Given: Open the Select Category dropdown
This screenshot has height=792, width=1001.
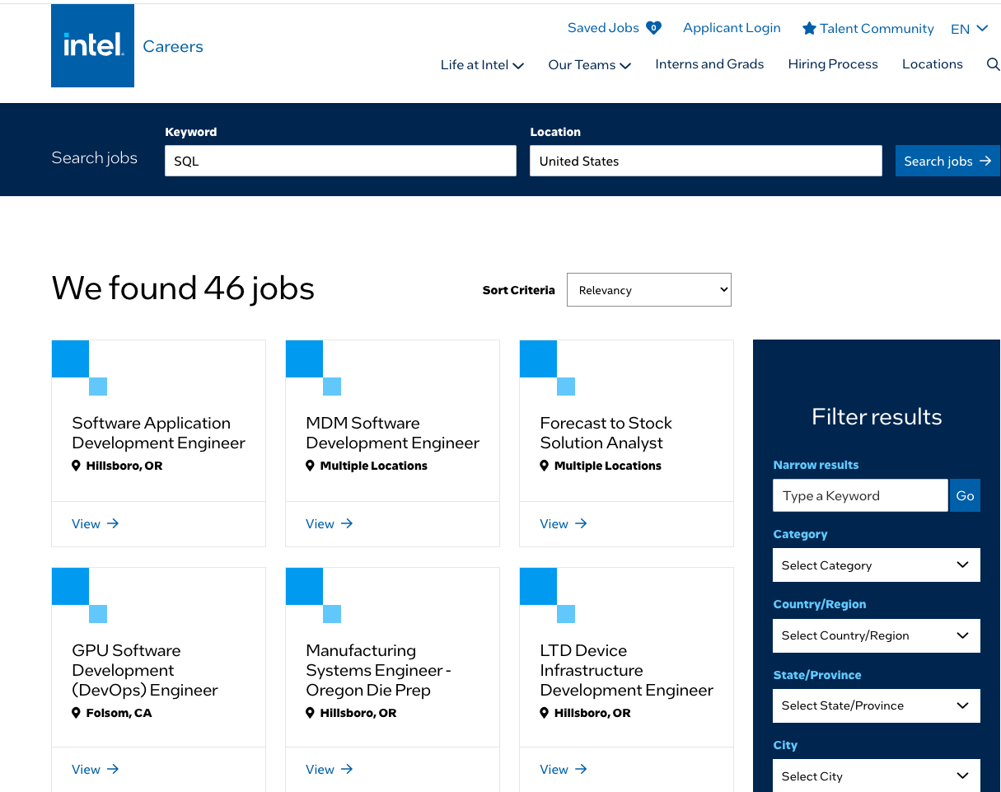Looking at the screenshot, I should click(877, 565).
